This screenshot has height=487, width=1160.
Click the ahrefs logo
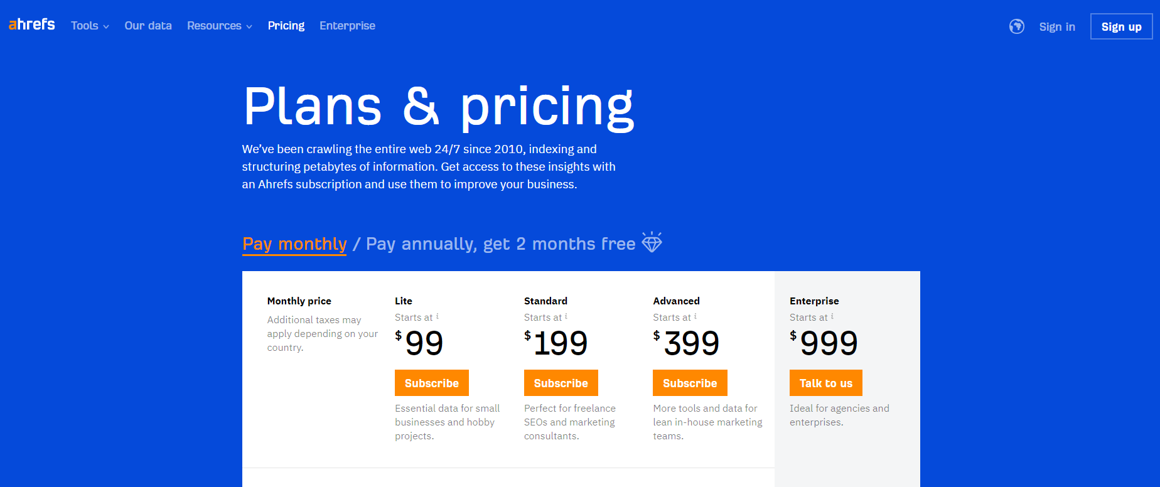(31, 24)
